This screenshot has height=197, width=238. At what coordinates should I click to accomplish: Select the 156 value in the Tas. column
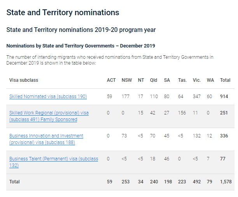(x=182, y=113)
